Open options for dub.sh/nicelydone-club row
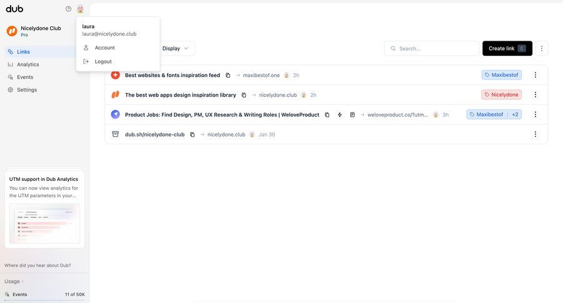The height and width of the screenshot is (303, 563). (535, 134)
